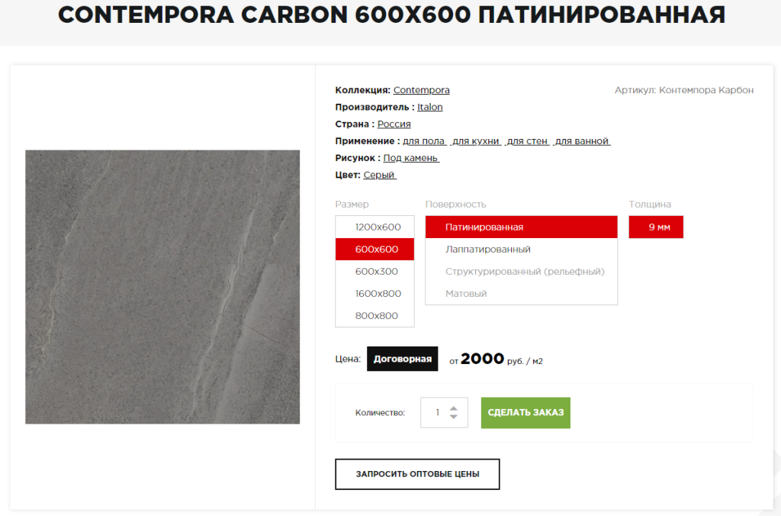Select the 9 мм thickness
Screen dimensions: 781x516
656,227
